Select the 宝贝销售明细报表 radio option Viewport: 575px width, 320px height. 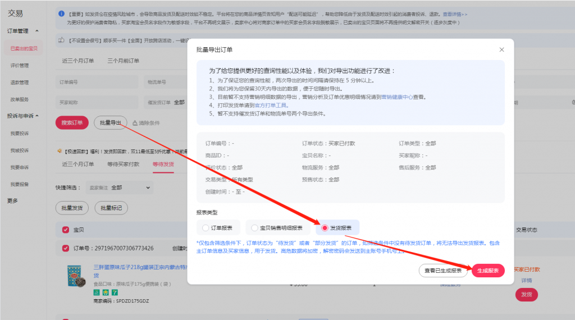click(x=255, y=228)
